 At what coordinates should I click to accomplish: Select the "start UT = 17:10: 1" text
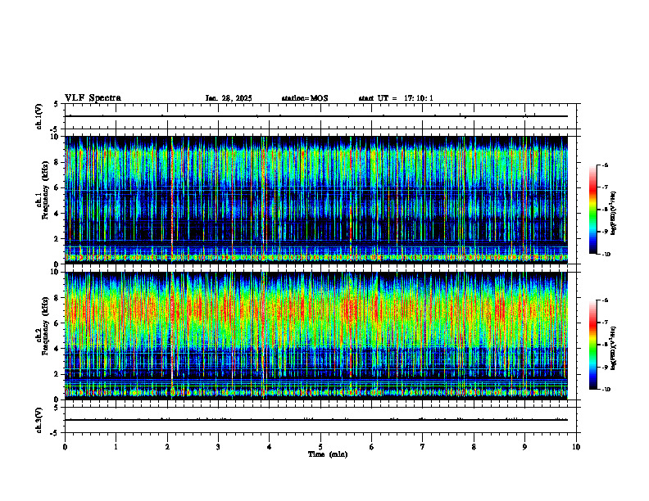pyautogui.click(x=396, y=98)
